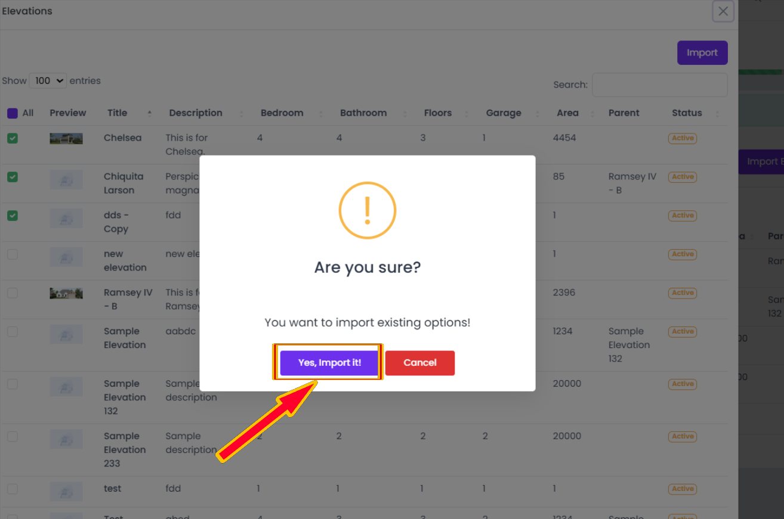Sort table by Title column arrow

pyautogui.click(x=150, y=113)
